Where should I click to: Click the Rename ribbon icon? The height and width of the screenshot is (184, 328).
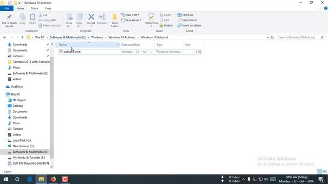click(102, 17)
